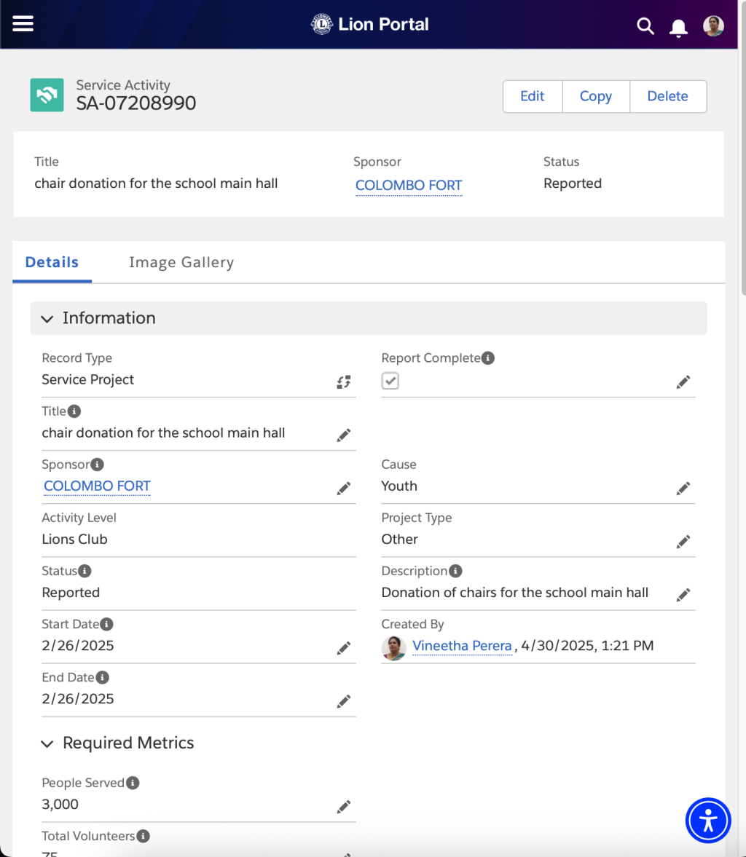Screen dimensions: 746x857
Task: Toggle the Report Complete checkbox
Action: pyautogui.click(x=390, y=380)
